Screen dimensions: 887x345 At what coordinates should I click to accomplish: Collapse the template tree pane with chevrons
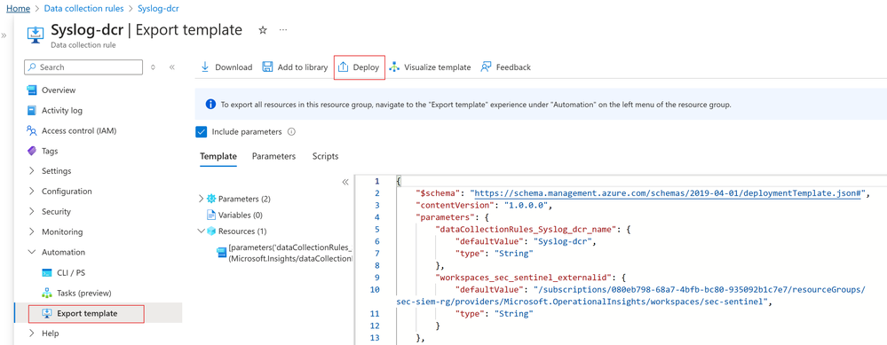pyautogui.click(x=345, y=182)
